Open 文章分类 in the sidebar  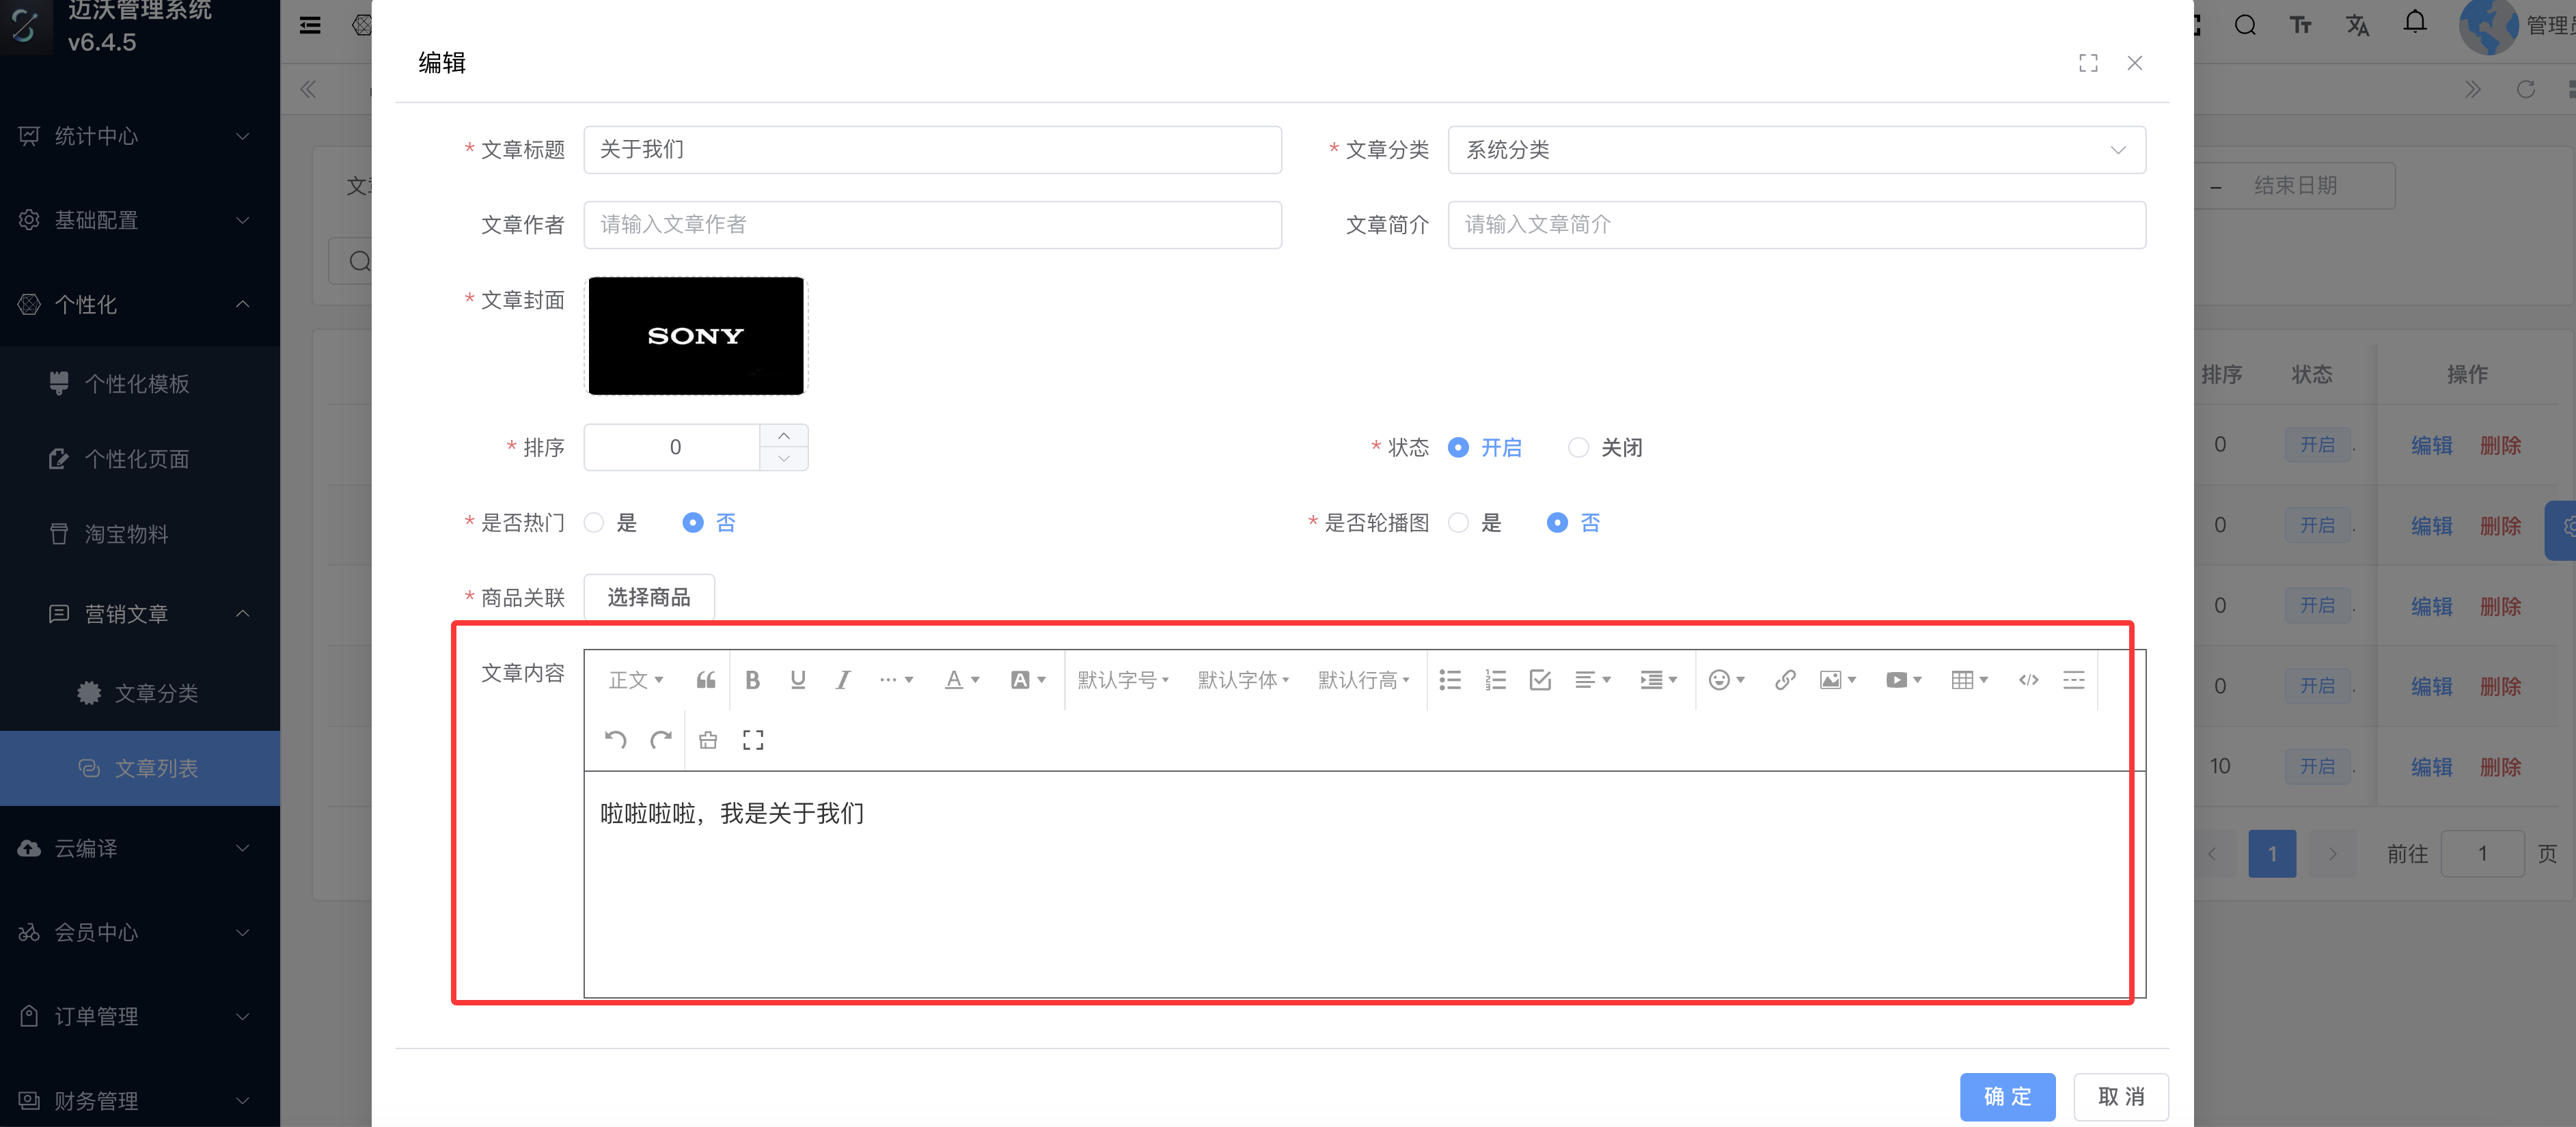pos(156,693)
